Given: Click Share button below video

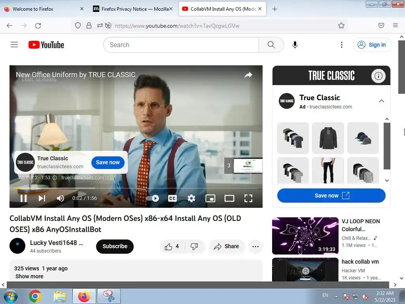Looking at the screenshot, I should [x=226, y=246].
